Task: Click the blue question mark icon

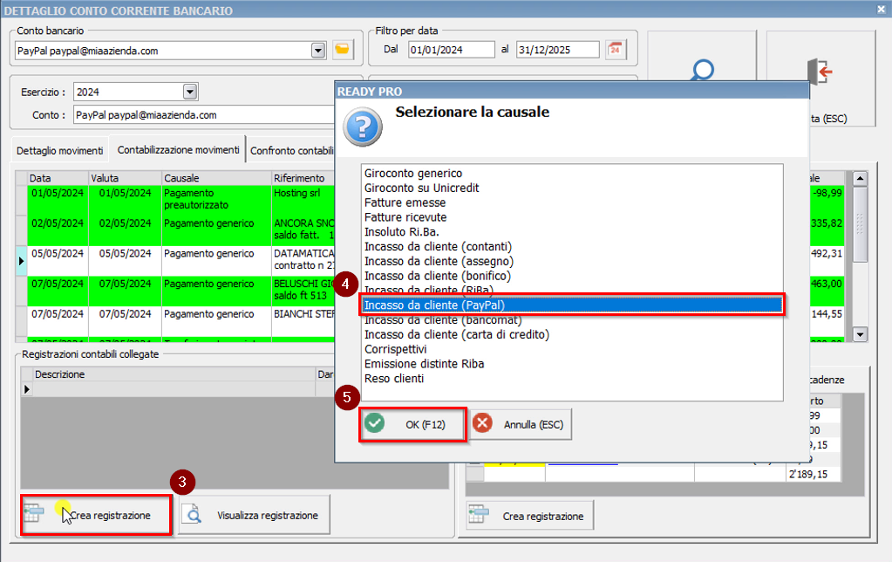Action: pyautogui.click(x=363, y=127)
